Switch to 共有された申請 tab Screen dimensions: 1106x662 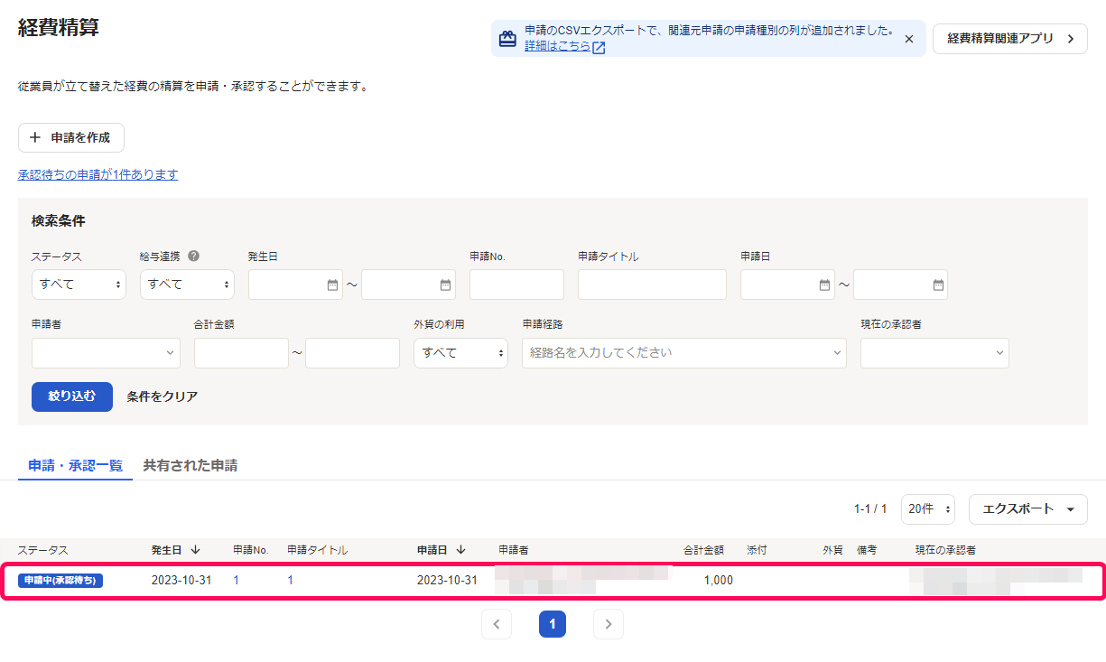pyautogui.click(x=191, y=466)
